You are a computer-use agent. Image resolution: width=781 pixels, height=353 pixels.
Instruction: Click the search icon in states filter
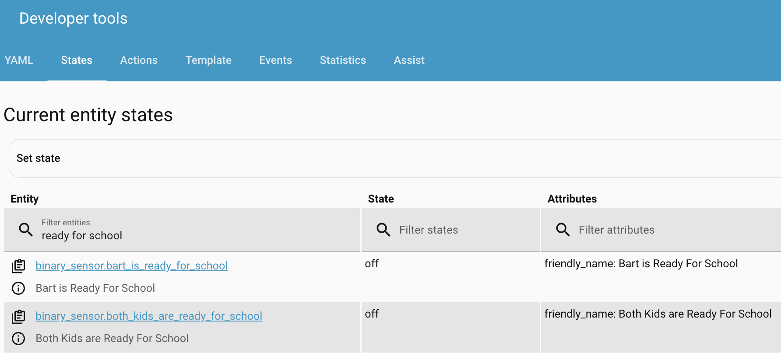383,230
